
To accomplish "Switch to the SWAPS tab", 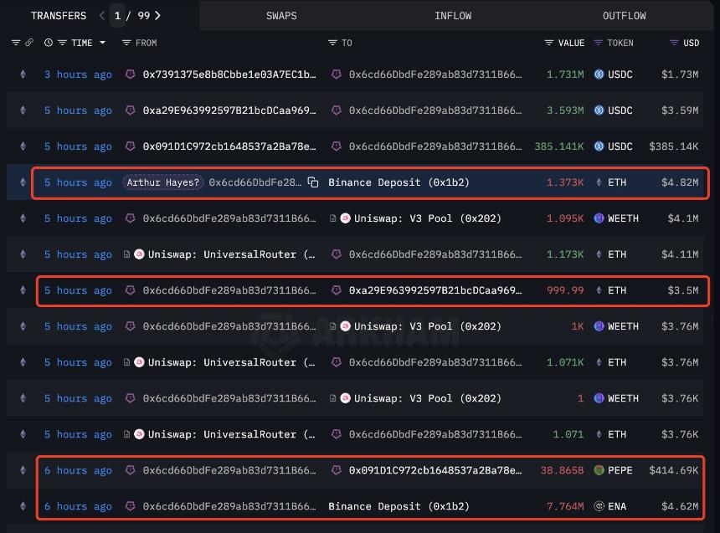I will pyautogui.click(x=281, y=15).
